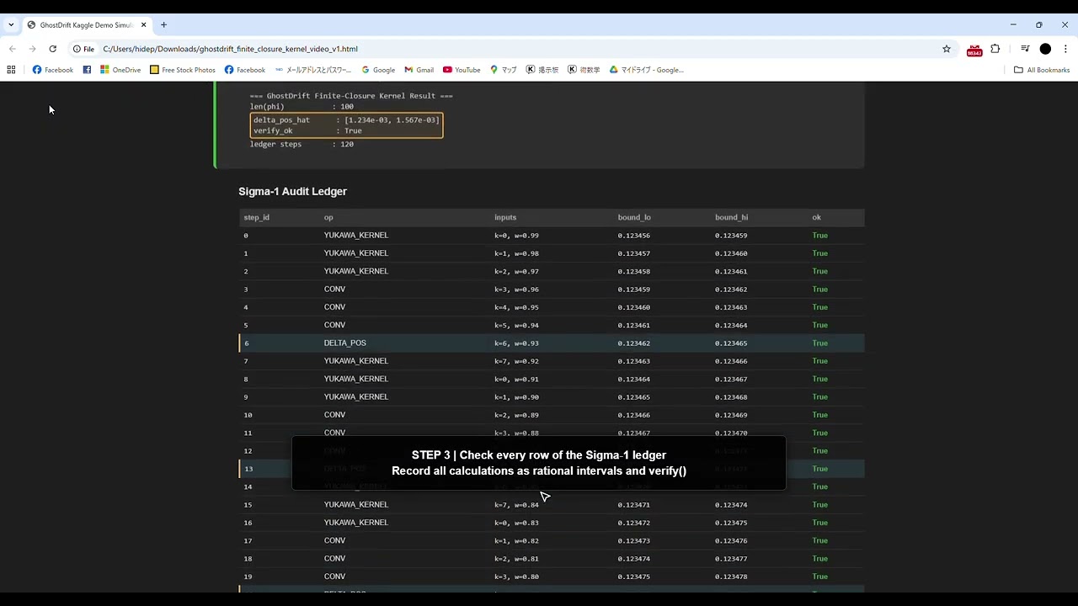1078x606 pixels.
Task: Open the Gmail bookmark
Action: point(419,70)
